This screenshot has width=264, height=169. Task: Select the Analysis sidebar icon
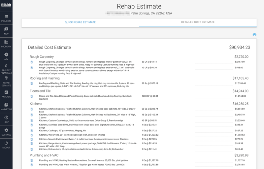6,94
